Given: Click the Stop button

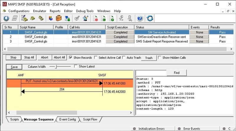Looking at the screenshot, I should 13,57.
